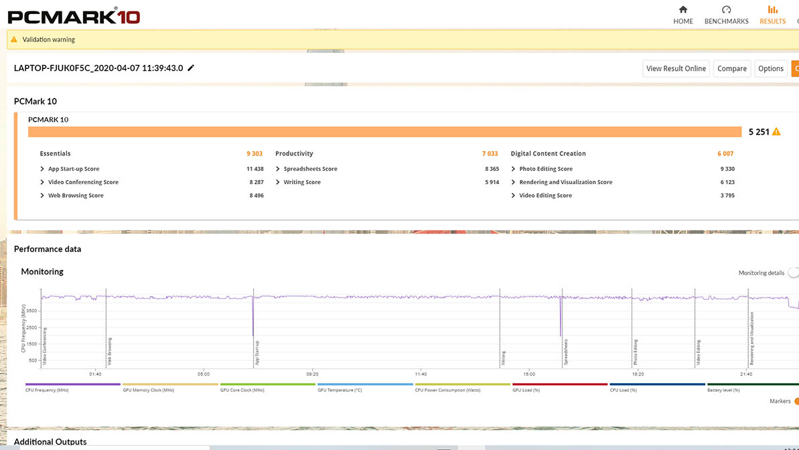Click the Digital Content Creation score 6 007
Viewport: 799px width, 450px height.
(725, 153)
